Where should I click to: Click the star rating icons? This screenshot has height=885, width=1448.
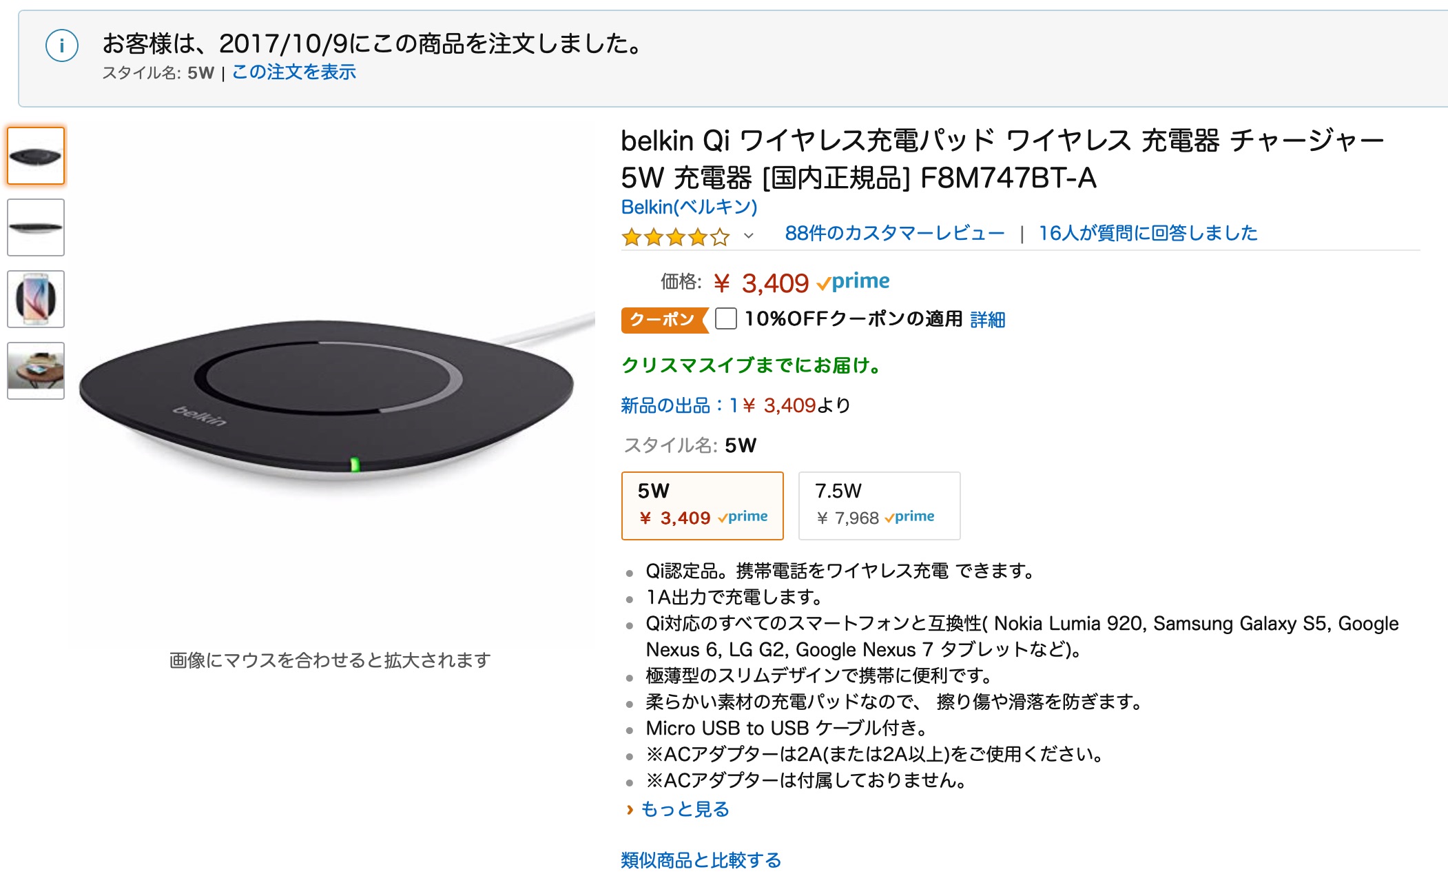pos(675,237)
